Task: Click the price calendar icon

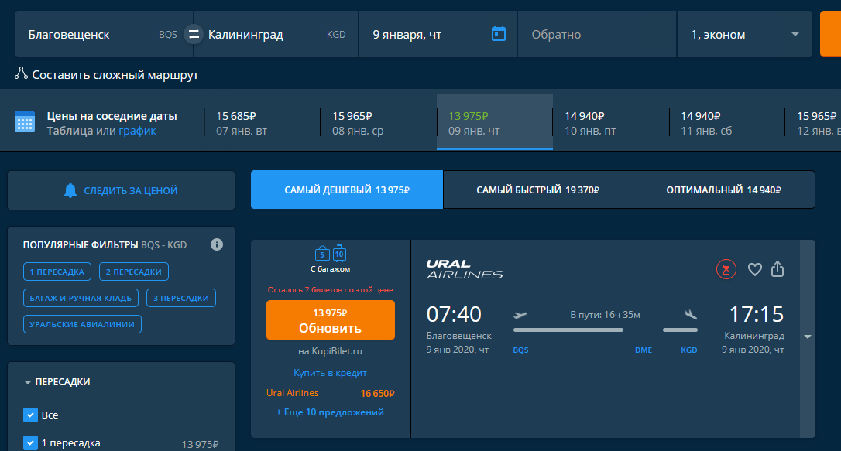Action: point(25,122)
